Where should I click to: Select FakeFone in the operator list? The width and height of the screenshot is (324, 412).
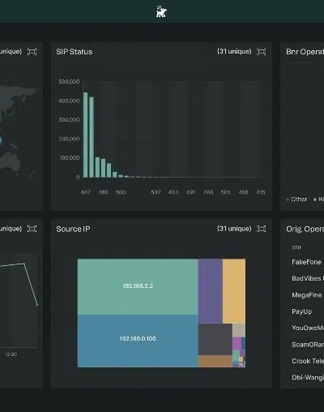(x=306, y=262)
